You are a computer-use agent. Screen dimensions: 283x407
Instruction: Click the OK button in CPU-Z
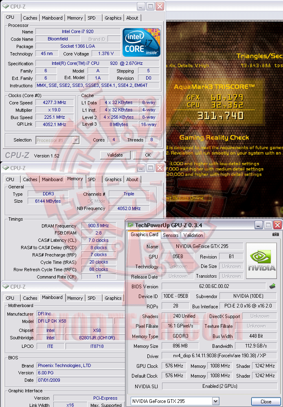tap(148, 155)
